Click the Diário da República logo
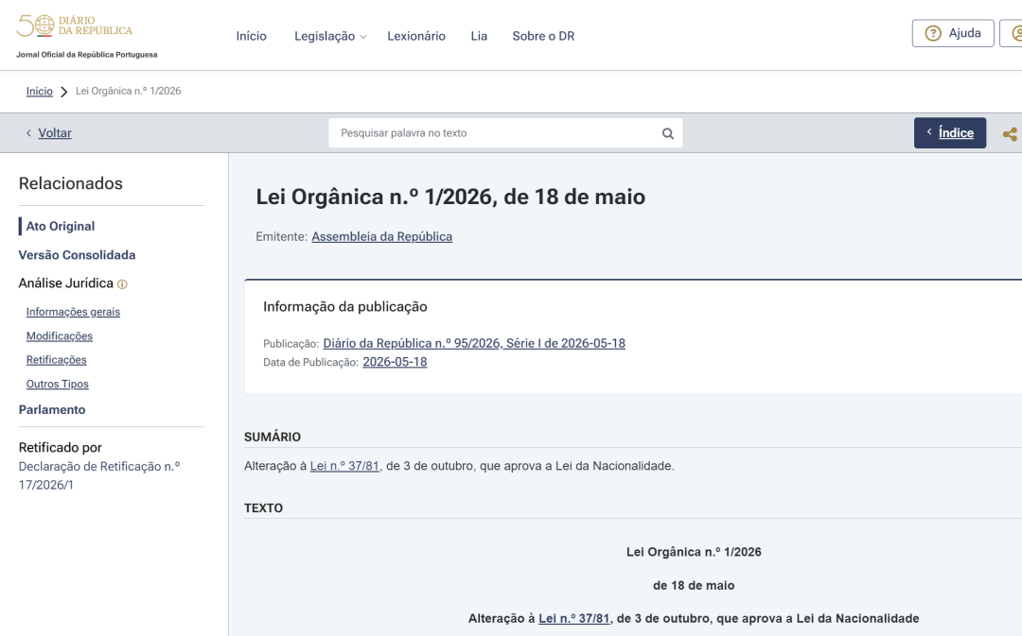 [75, 26]
